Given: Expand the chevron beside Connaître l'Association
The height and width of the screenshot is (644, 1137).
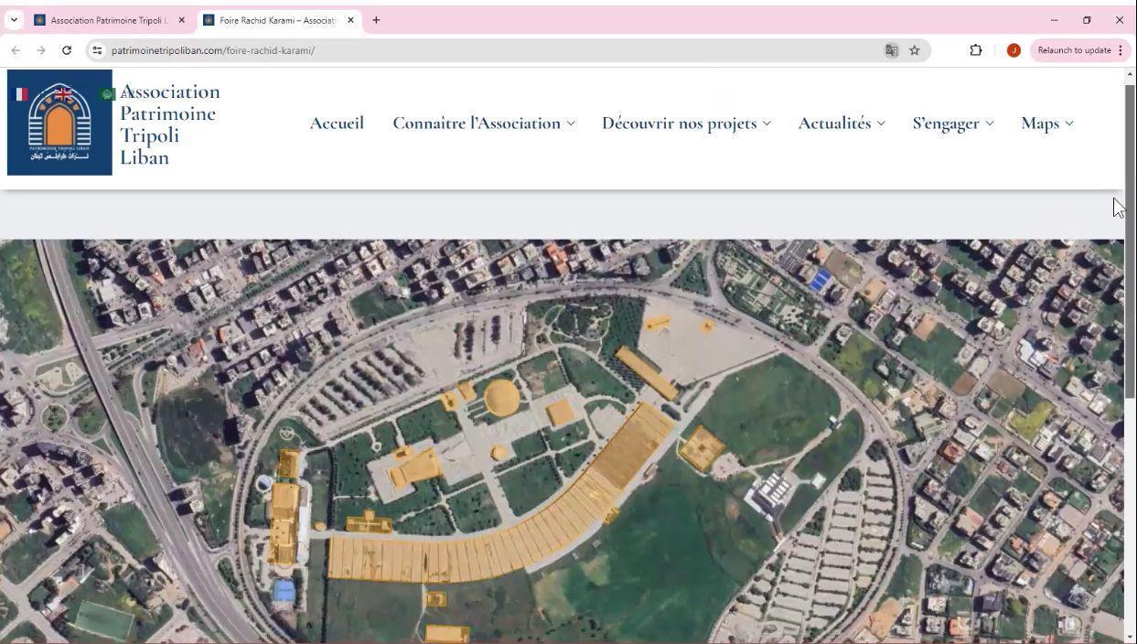Looking at the screenshot, I should pos(571,123).
